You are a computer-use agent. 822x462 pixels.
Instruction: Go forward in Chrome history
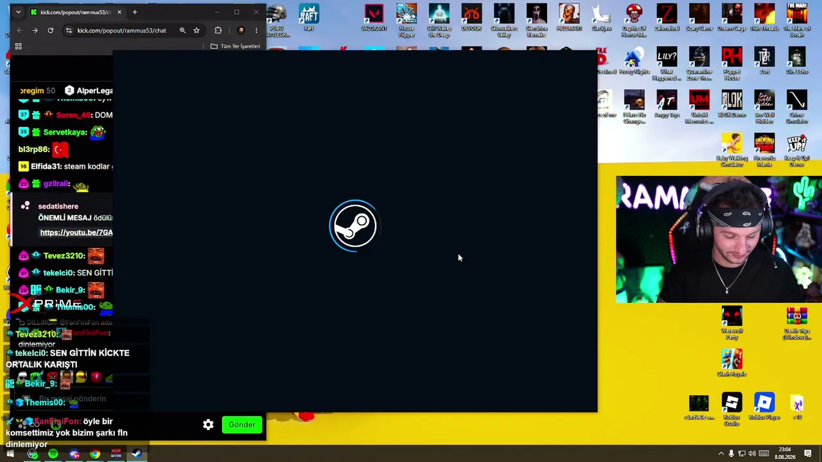pos(35,30)
